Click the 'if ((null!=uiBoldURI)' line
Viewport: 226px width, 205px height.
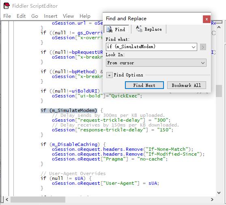tap(70, 91)
